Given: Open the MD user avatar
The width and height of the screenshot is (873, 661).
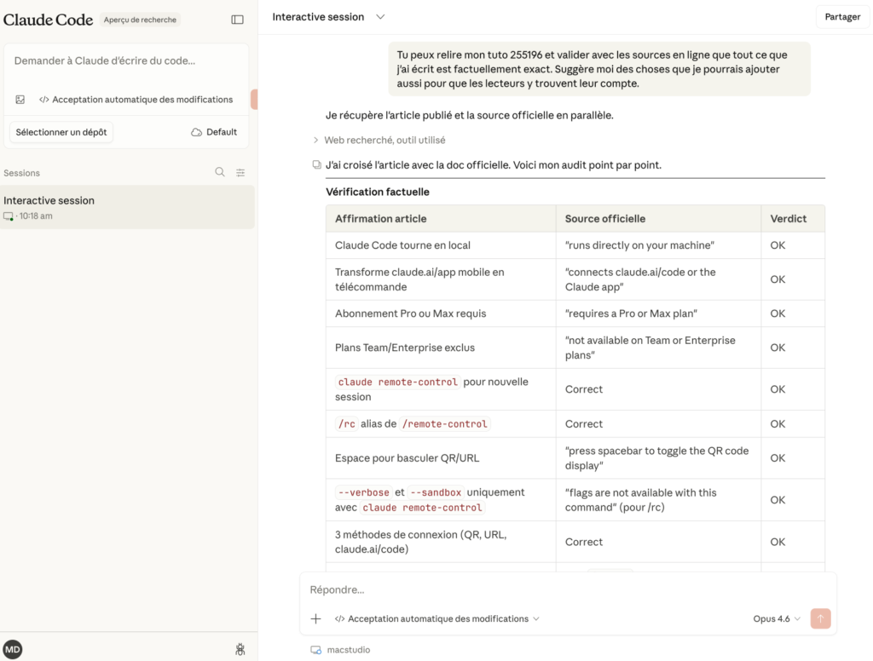Looking at the screenshot, I should 13,650.
